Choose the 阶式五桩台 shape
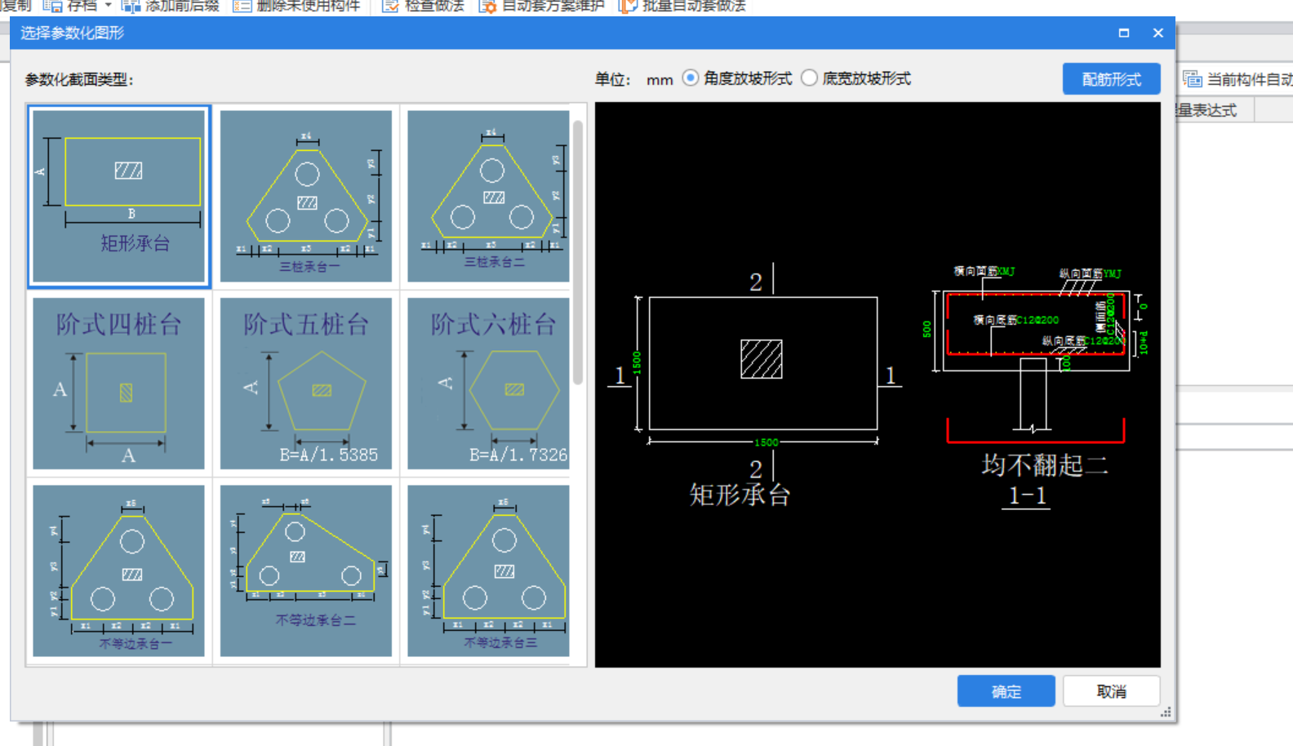Viewport: 1293px width, 746px height. 306,384
